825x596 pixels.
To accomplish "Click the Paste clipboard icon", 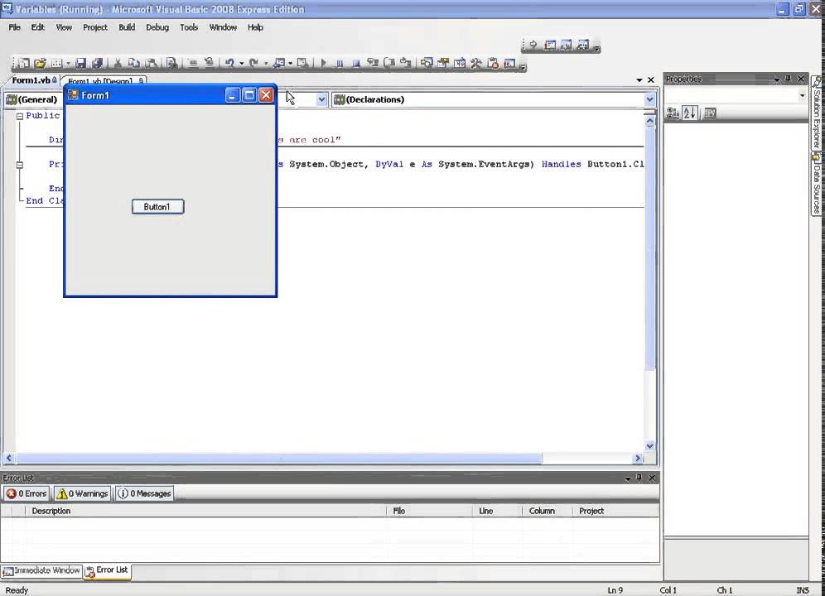I will pos(151,63).
